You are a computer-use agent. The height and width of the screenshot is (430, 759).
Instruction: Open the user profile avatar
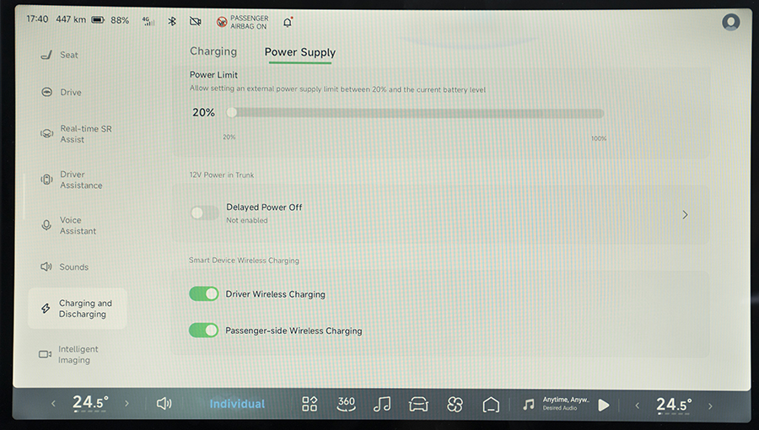click(x=730, y=22)
